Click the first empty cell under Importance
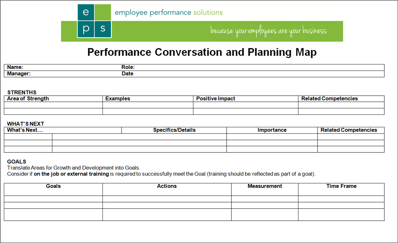Screen dimensions: 398x243 pos(272,136)
